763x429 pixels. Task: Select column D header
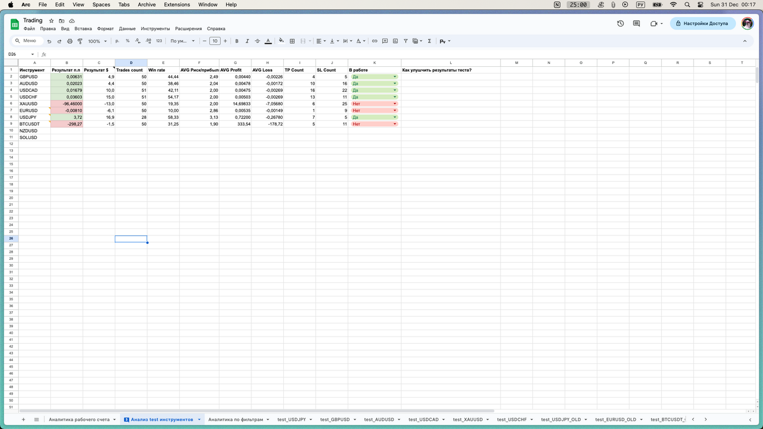131,63
